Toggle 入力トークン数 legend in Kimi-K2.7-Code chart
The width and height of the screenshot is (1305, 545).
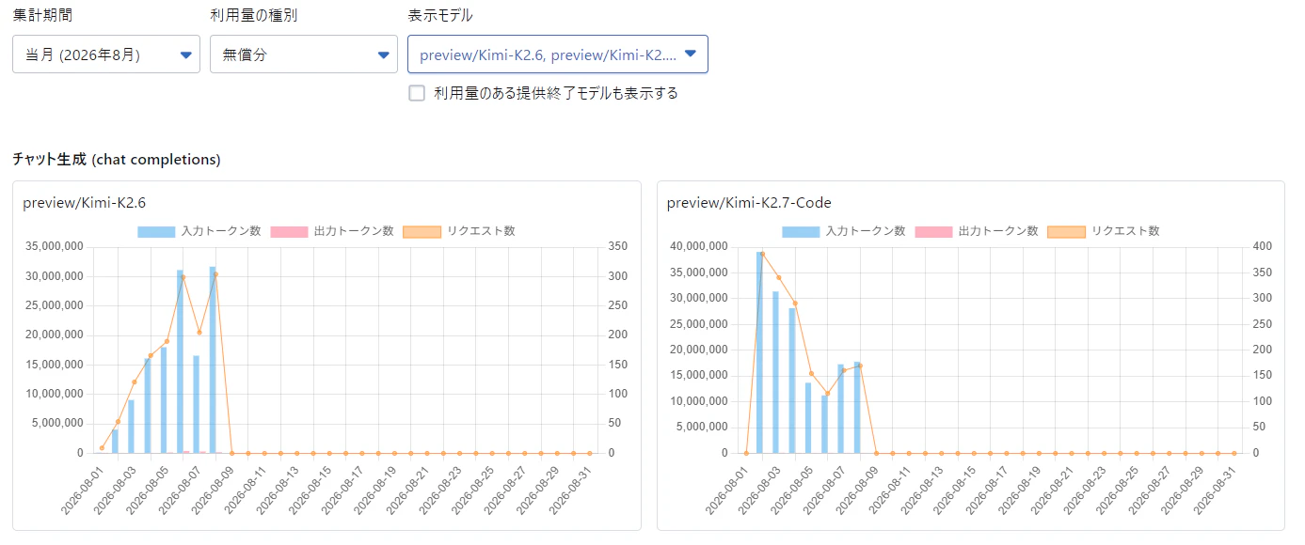(x=844, y=231)
